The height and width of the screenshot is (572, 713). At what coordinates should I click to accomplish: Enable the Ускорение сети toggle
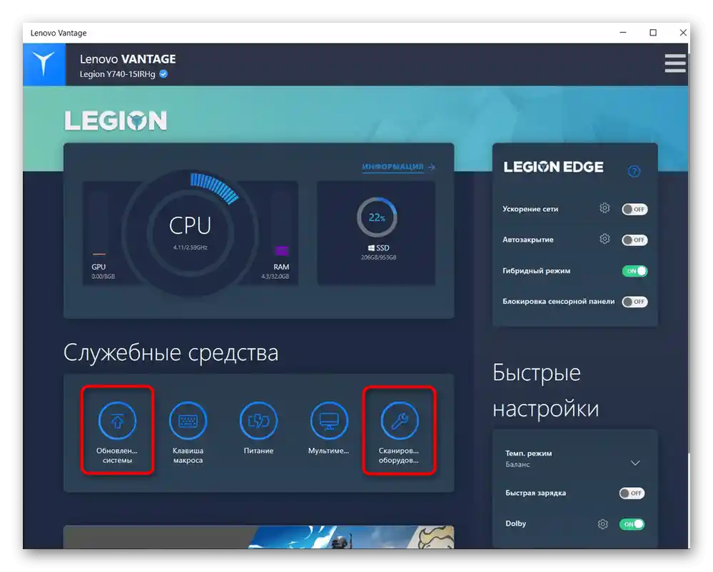point(633,209)
